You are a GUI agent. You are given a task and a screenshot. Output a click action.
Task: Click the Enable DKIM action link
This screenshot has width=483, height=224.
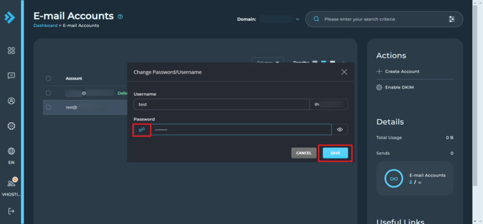coord(399,87)
